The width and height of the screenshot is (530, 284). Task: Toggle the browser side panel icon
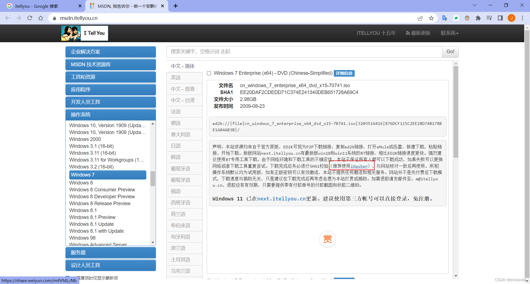pos(500,18)
